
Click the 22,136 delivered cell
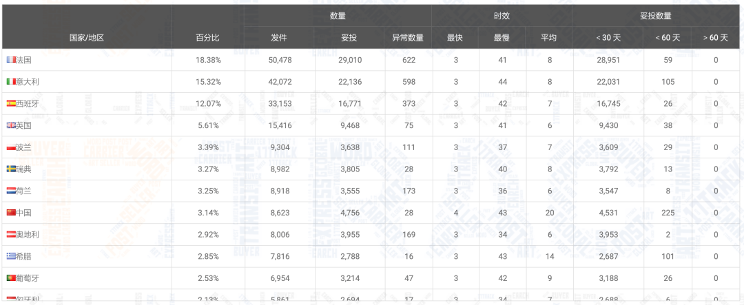[351, 82]
